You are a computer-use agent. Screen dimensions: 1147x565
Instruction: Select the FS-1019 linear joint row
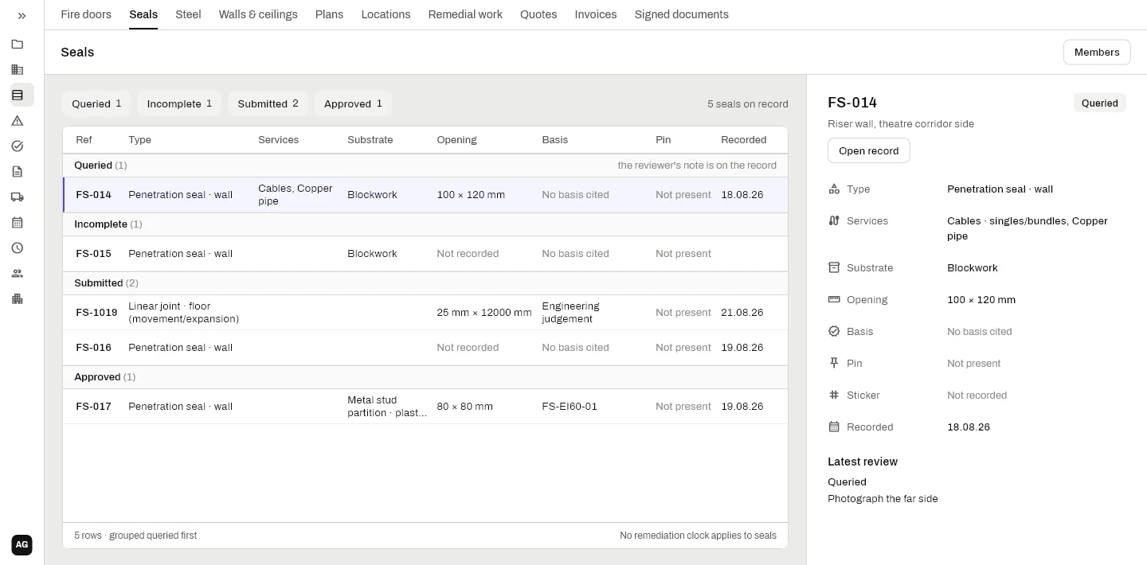[425, 313]
